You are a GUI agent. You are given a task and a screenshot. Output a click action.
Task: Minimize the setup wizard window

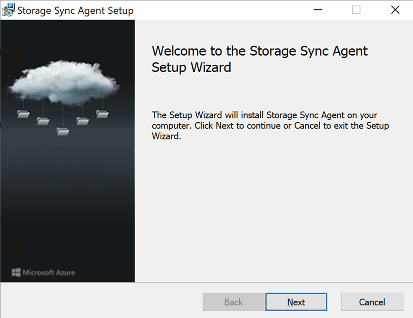317,10
